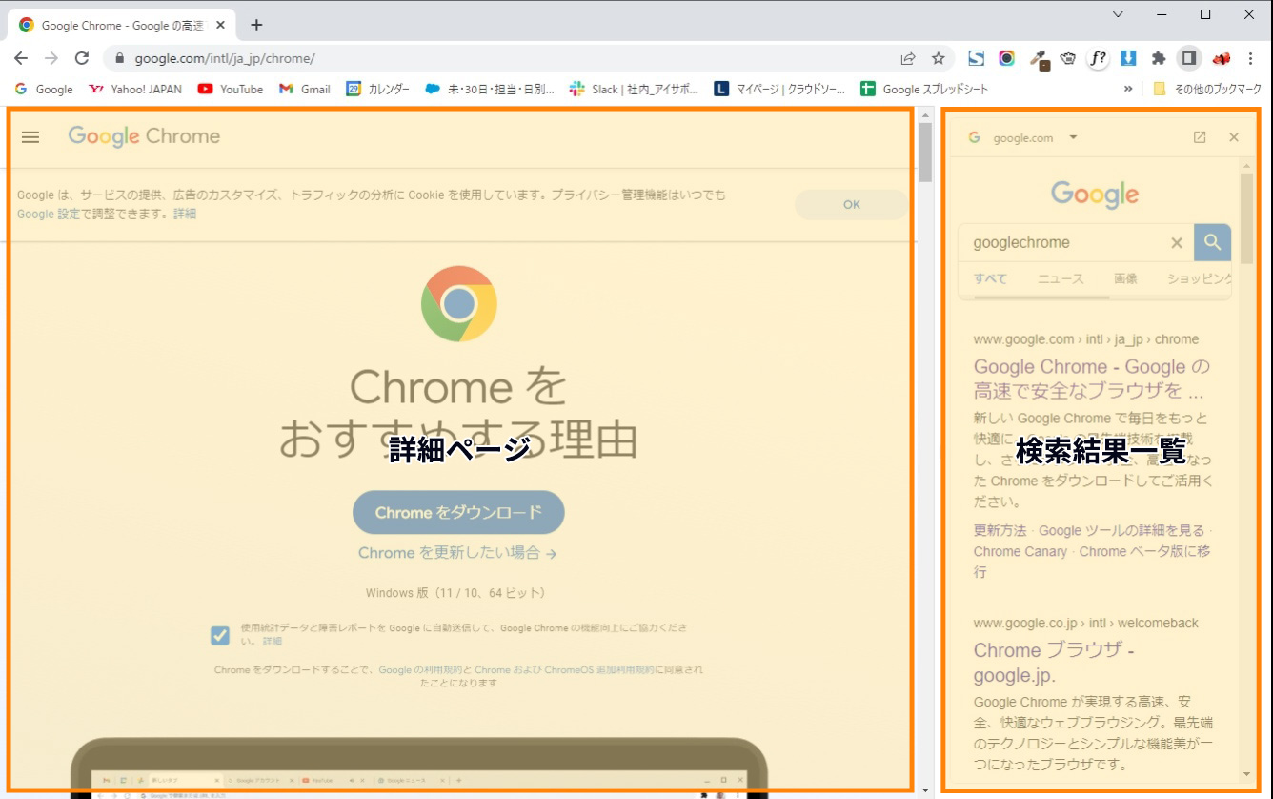Click OK on the cookie notice
Screen dimensions: 1273x799
[852, 205]
